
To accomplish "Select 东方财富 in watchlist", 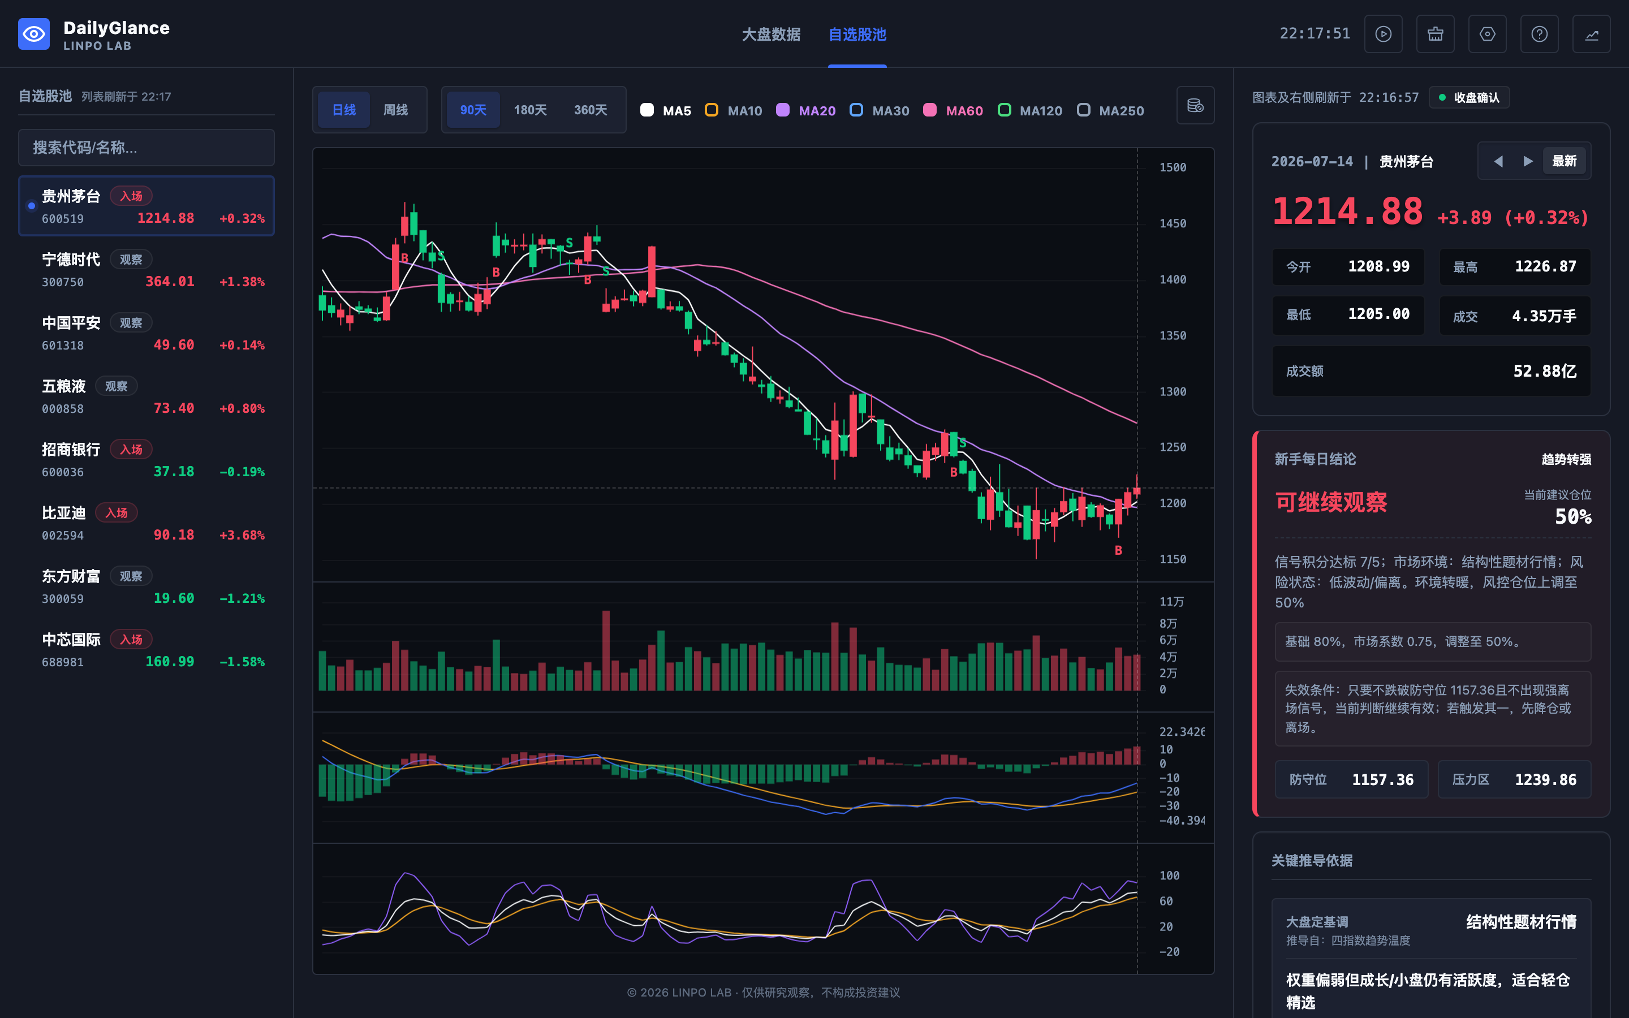I will coord(146,586).
